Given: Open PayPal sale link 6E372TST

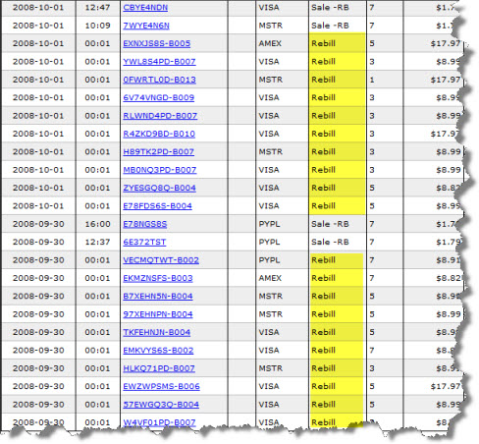Looking at the screenshot, I should (144, 242).
